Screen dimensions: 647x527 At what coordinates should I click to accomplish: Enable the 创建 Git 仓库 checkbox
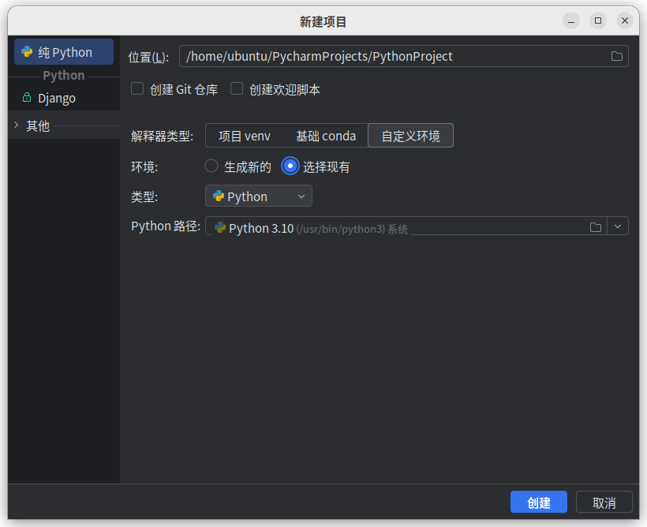click(137, 89)
